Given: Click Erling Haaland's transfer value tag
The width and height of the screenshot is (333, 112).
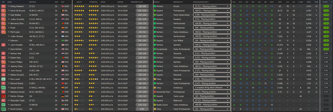Looking at the screenshot, I should point(142,6).
